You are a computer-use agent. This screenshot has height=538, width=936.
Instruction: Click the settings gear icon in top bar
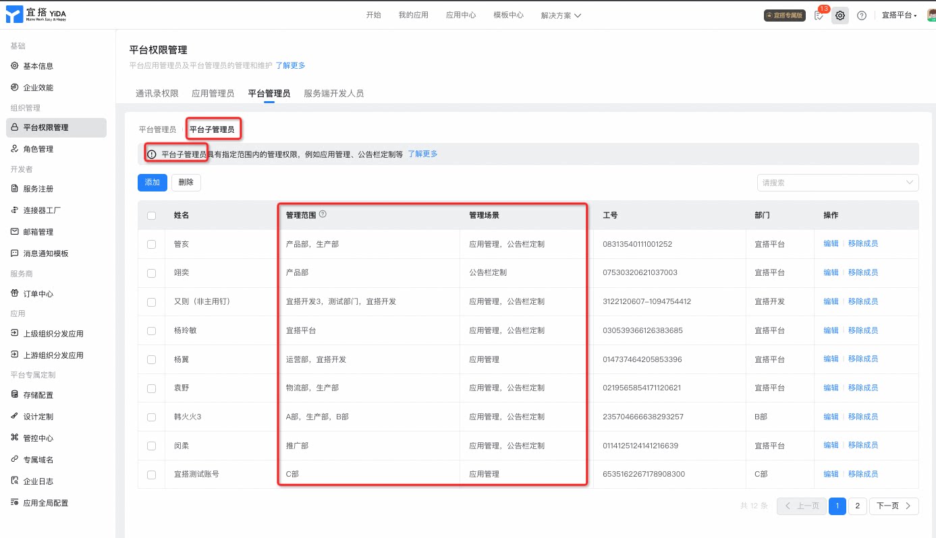pyautogui.click(x=839, y=16)
